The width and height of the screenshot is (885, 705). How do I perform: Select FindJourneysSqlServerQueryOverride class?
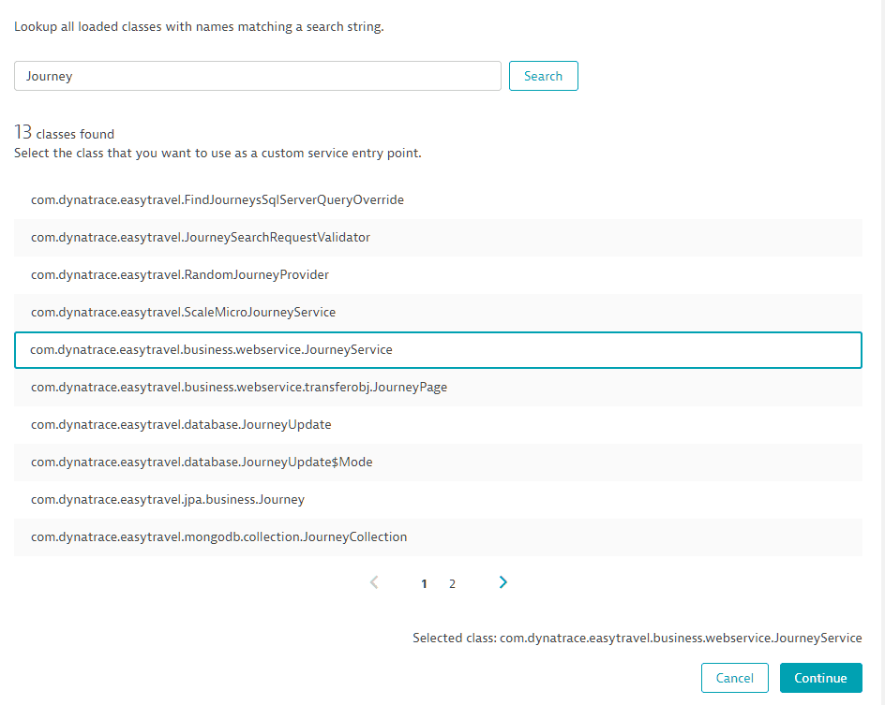(217, 199)
